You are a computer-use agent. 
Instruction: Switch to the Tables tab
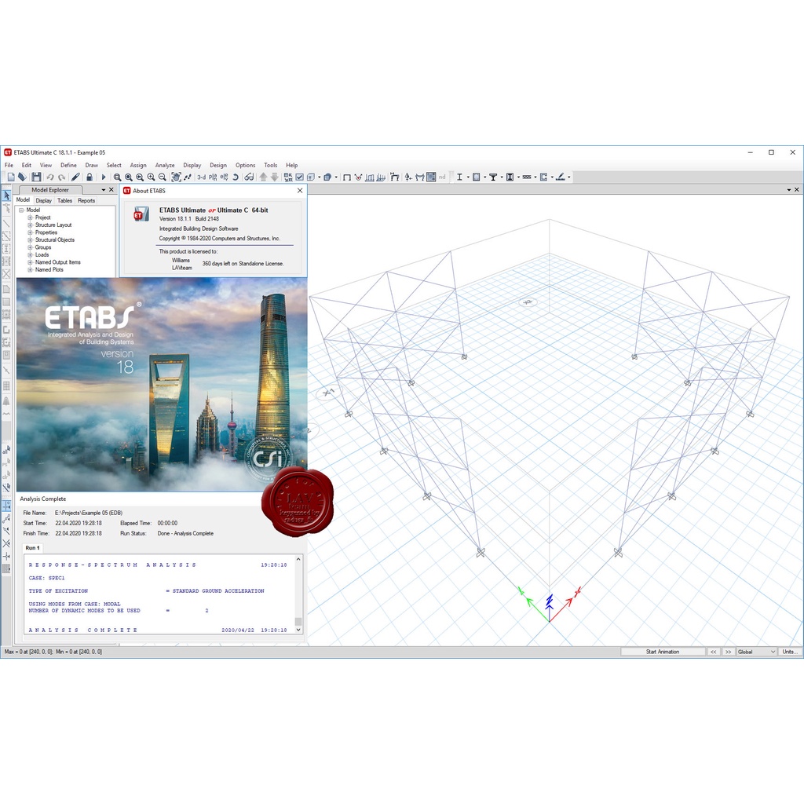64,200
